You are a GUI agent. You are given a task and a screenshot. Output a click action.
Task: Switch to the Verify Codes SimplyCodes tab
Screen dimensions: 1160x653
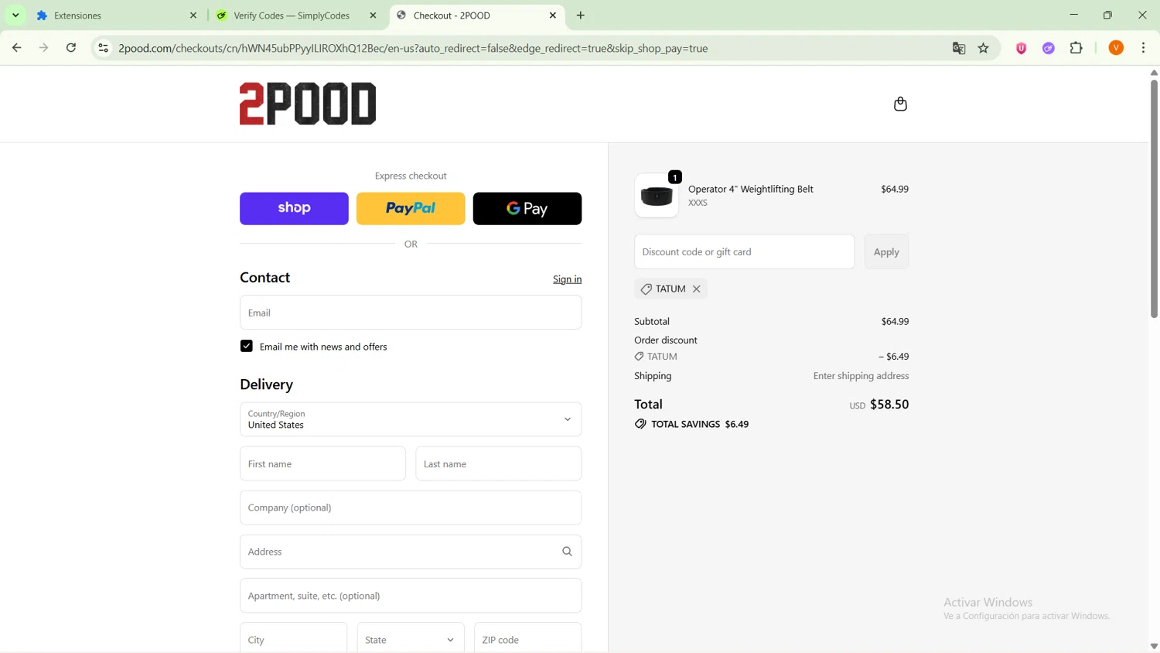pyautogui.click(x=296, y=15)
